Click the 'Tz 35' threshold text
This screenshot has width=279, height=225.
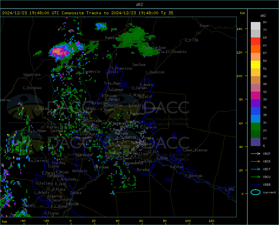click(x=167, y=13)
